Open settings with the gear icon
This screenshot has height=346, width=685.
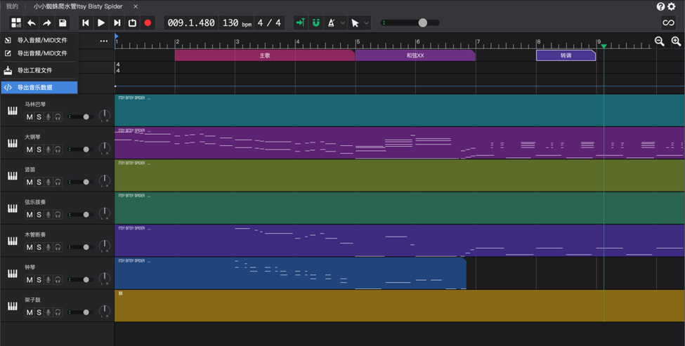[x=672, y=6]
